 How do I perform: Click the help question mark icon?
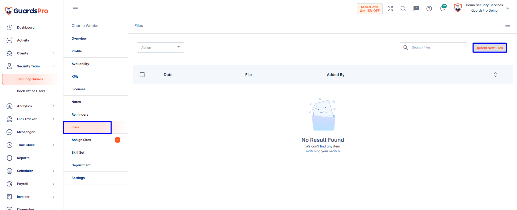click(429, 9)
